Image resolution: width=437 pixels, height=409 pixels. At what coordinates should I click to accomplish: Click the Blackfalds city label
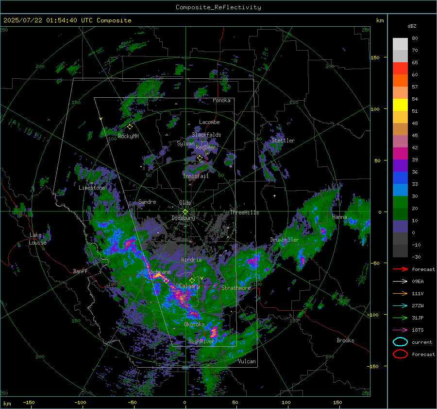coord(206,135)
